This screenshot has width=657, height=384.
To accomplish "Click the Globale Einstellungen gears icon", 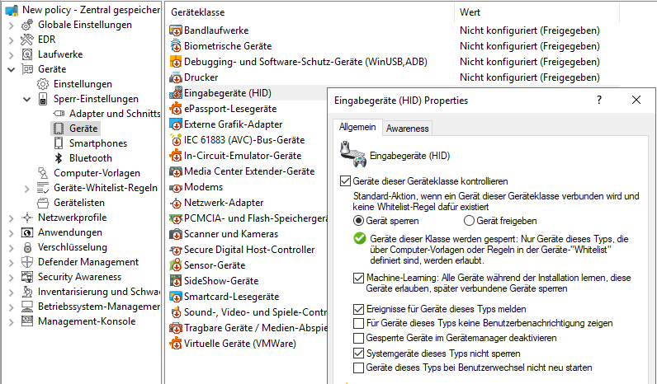I will (x=27, y=25).
